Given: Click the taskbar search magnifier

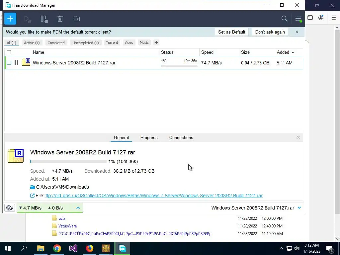Looking at the screenshot, I should [24, 248].
